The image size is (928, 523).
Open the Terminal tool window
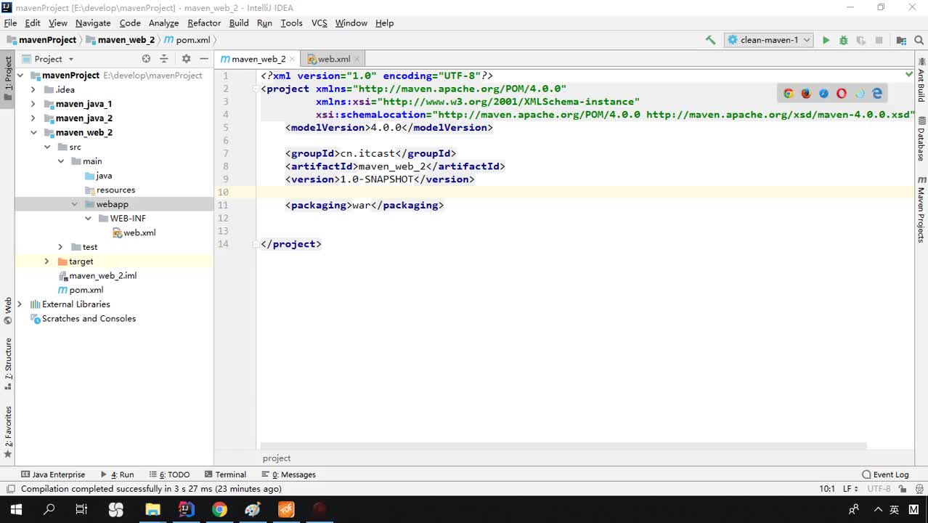click(x=226, y=474)
